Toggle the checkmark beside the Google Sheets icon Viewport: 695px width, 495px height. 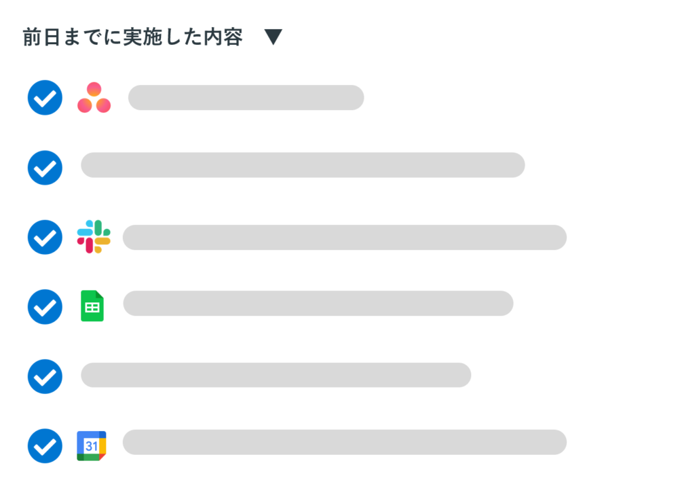pos(45,307)
